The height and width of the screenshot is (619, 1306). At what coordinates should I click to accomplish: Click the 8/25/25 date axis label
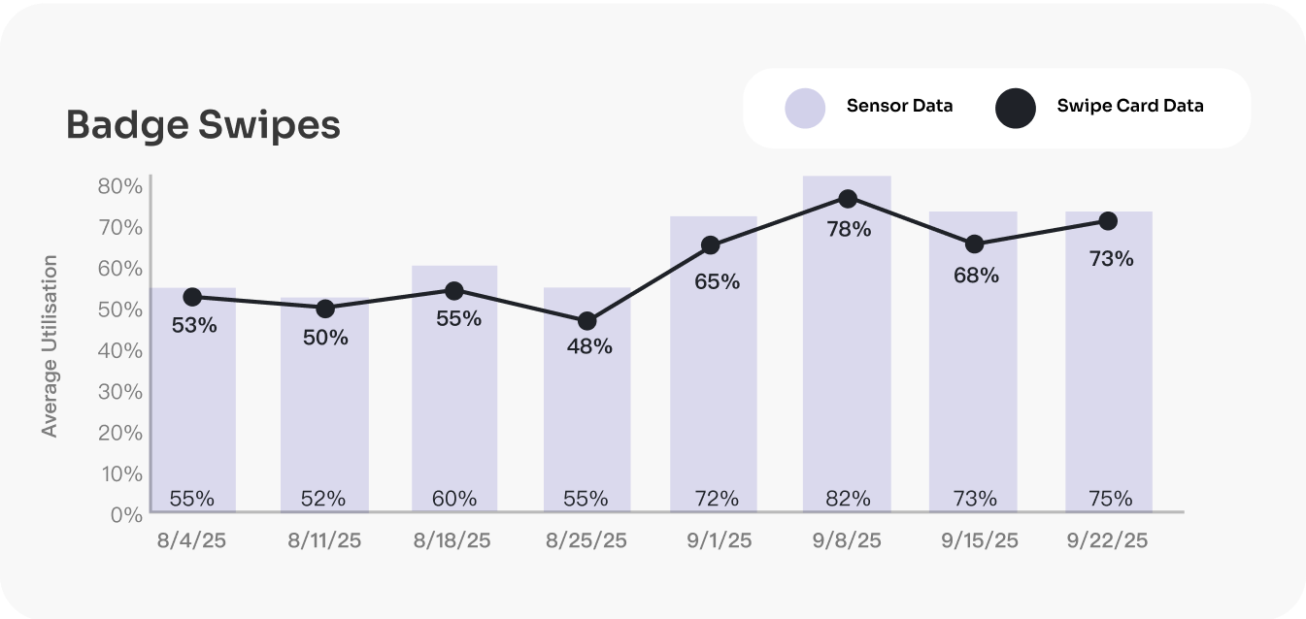pyautogui.click(x=586, y=540)
